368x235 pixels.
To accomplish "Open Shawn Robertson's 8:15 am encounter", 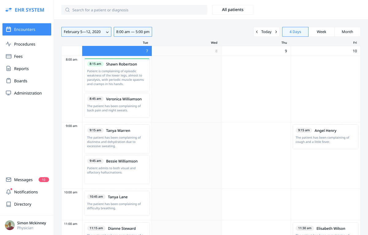I will click(117, 75).
